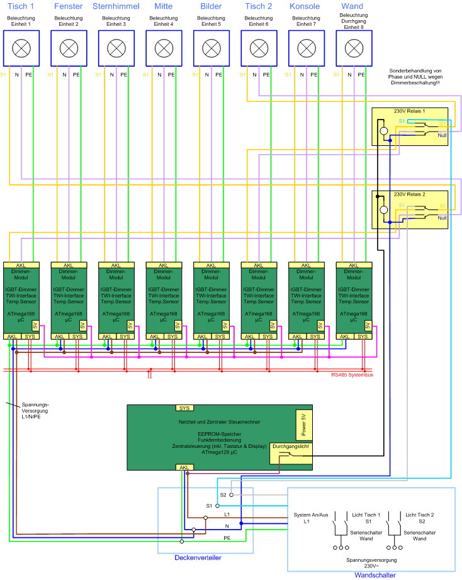Click the red "RS485 Systembus" label
The width and height of the screenshot is (462, 580).
352,375
